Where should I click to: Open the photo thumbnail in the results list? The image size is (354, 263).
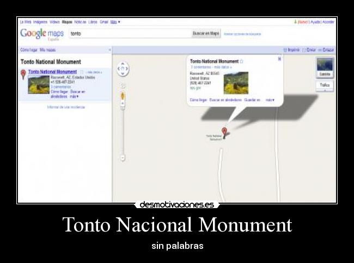click(39, 84)
